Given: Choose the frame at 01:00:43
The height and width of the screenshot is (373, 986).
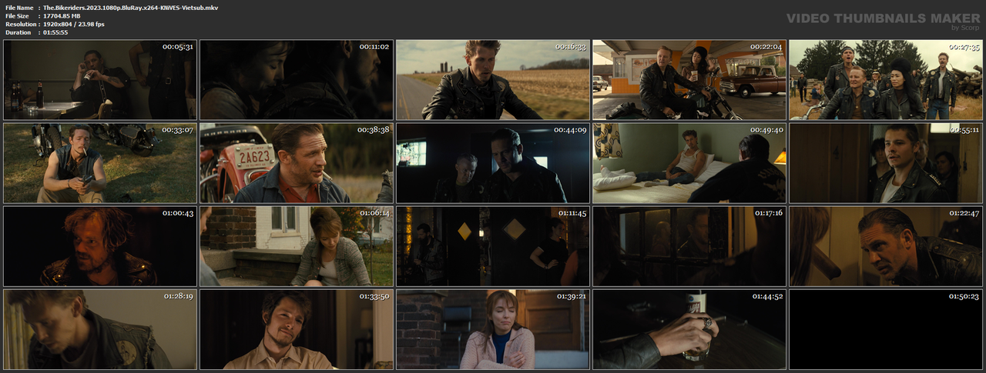Looking at the screenshot, I should coord(100,246).
